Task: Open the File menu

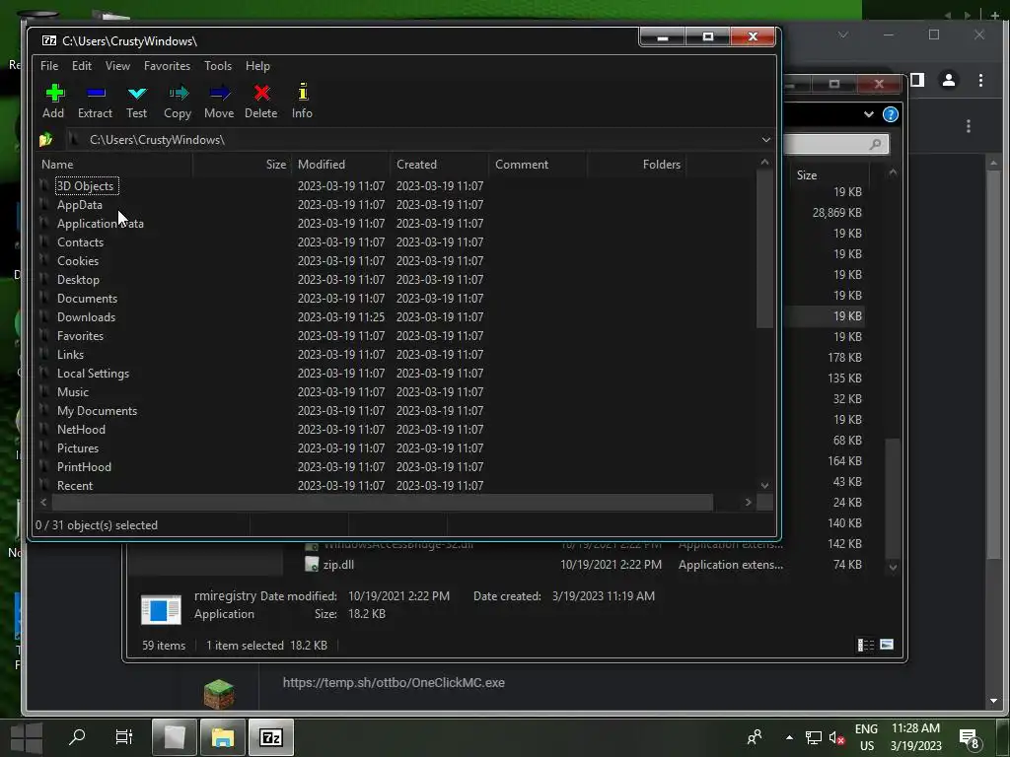Action: click(x=49, y=66)
